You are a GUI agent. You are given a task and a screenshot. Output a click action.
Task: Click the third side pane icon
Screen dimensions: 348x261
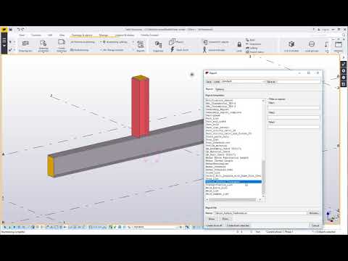tap(344, 78)
